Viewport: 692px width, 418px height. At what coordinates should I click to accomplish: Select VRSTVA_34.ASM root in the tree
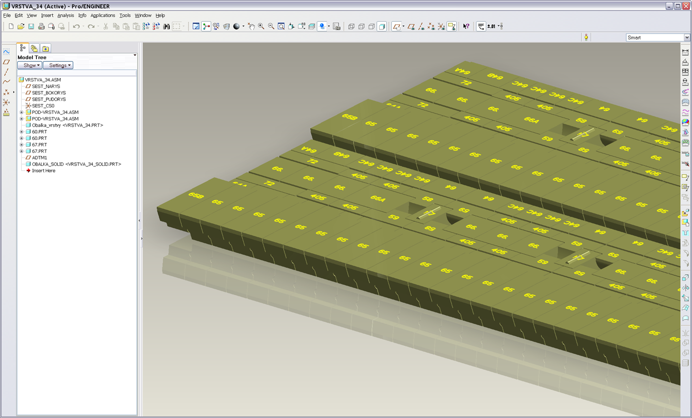[43, 80]
